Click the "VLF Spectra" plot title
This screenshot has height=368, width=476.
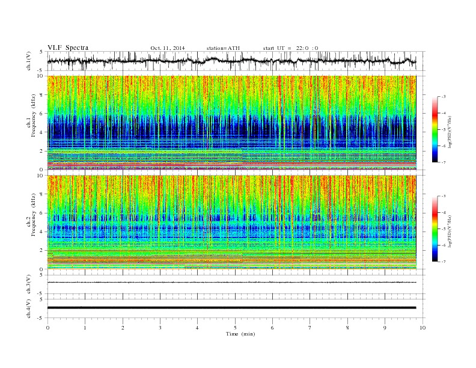tap(68, 48)
